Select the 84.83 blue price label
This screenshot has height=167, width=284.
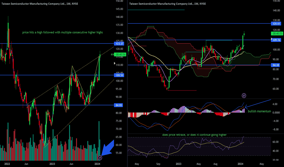pyautogui.click(x=119, y=105)
